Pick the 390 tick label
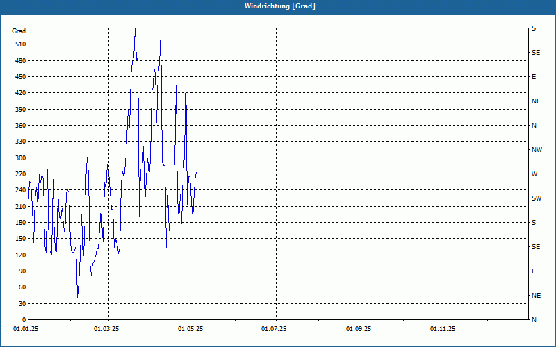The height and width of the screenshot is (347, 556). pos(21,109)
